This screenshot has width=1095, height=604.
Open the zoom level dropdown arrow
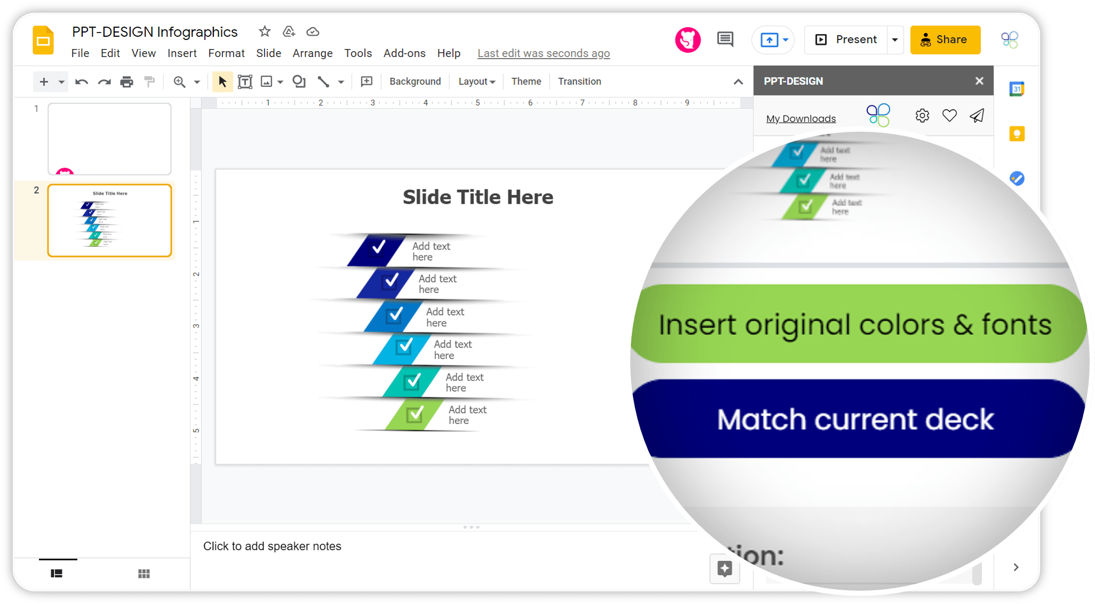pos(197,82)
